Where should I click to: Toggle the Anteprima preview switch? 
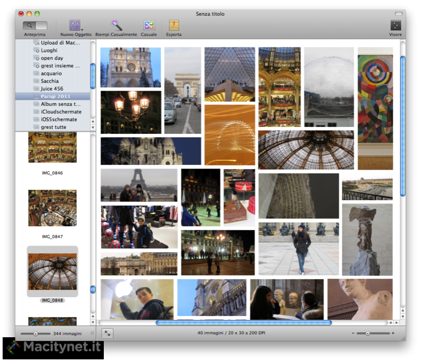pos(35,25)
